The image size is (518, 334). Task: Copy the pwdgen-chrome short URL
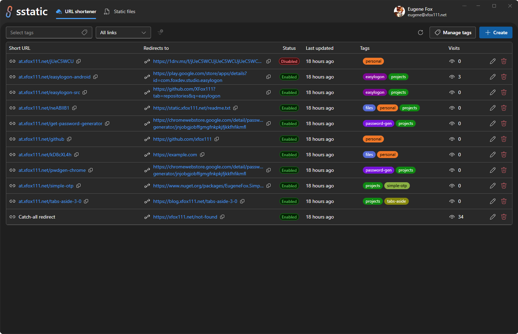tap(91, 170)
